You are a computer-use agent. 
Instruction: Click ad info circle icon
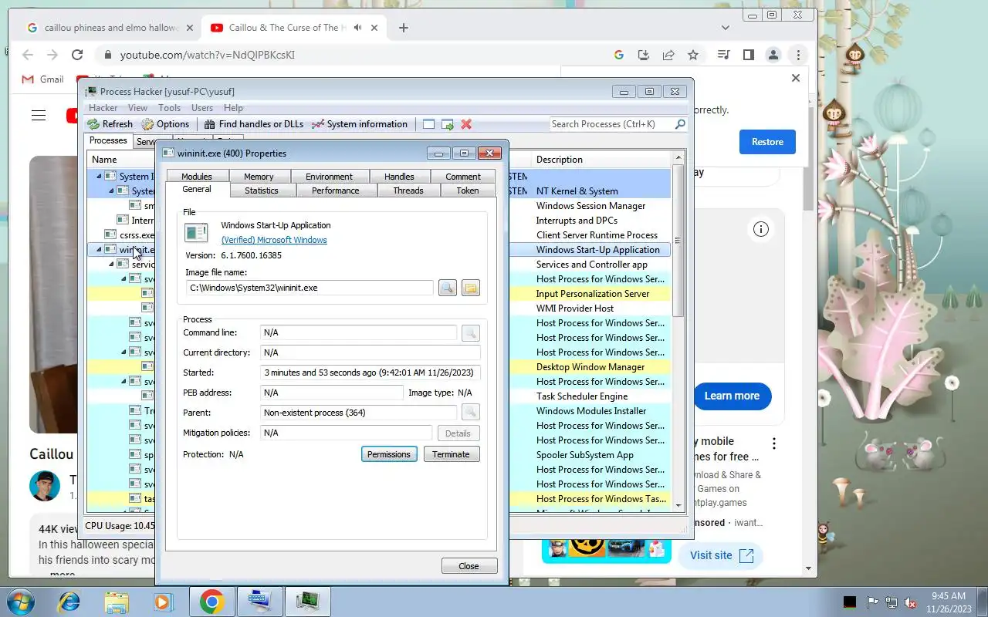click(x=761, y=230)
